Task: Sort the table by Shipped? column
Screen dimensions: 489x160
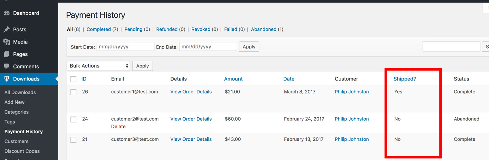Action: (405, 79)
